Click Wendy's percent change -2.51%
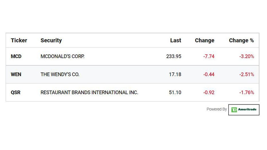 [x=247, y=74]
